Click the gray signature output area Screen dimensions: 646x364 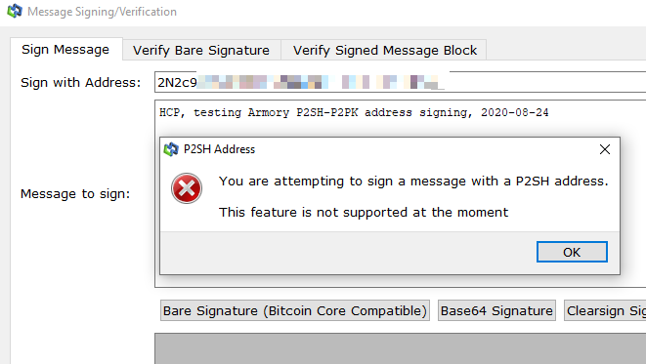400,348
